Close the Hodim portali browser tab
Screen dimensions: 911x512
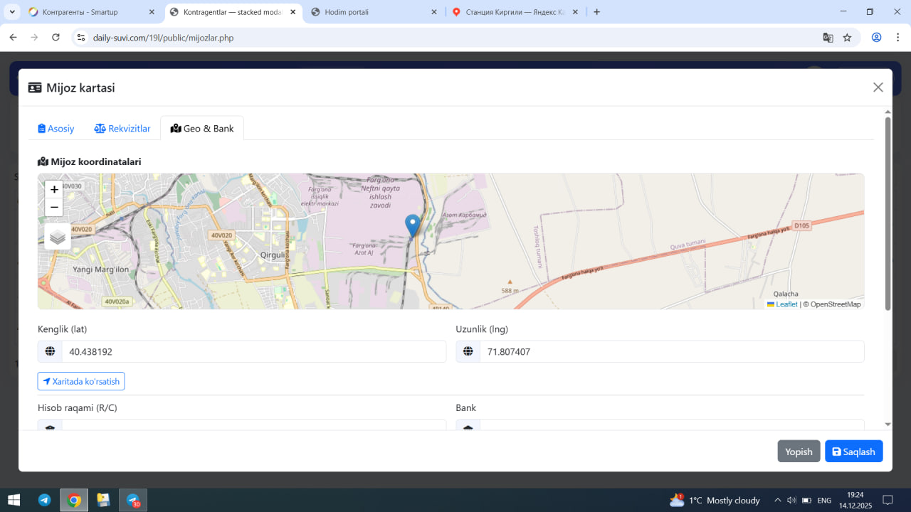[x=434, y=12]
